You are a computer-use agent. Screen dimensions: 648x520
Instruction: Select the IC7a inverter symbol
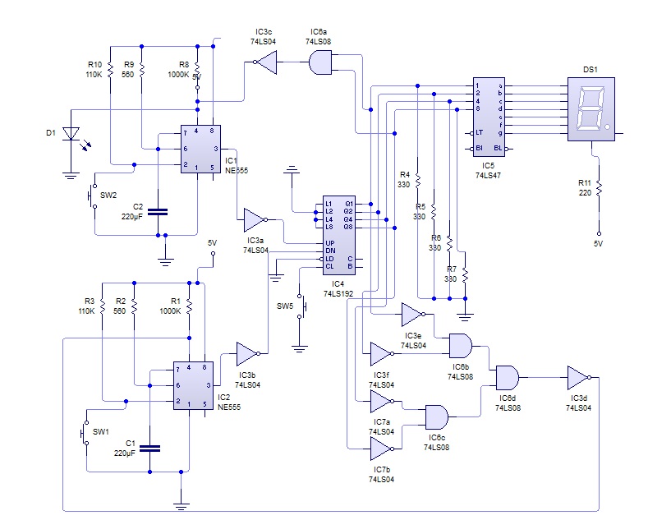[x=382, y=401]
